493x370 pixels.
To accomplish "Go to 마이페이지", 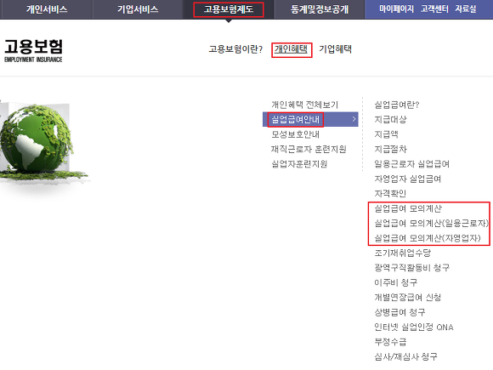I will pyautogui.click(x=396, y=9).
